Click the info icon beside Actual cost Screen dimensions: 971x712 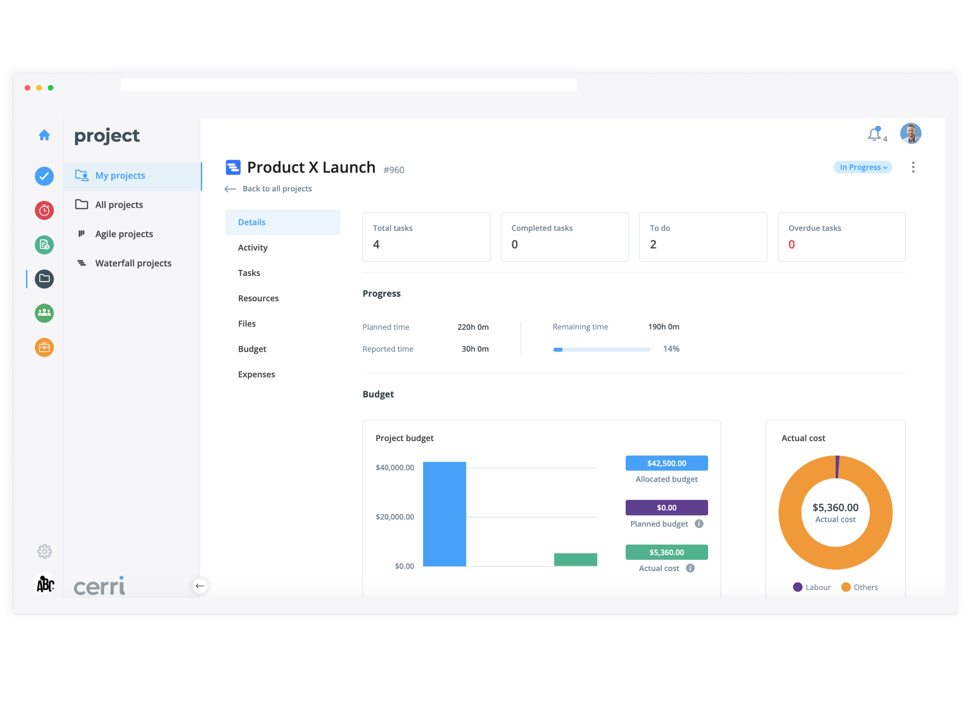[x=690, y=568]
